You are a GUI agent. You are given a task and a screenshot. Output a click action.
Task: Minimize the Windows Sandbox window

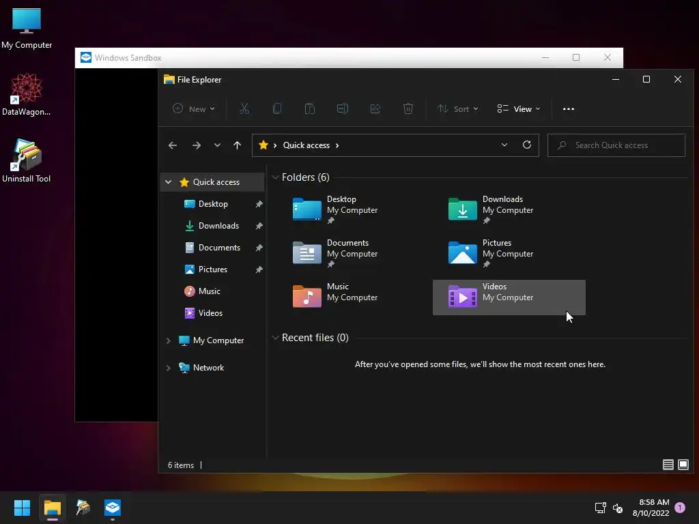tap(545, 57)
